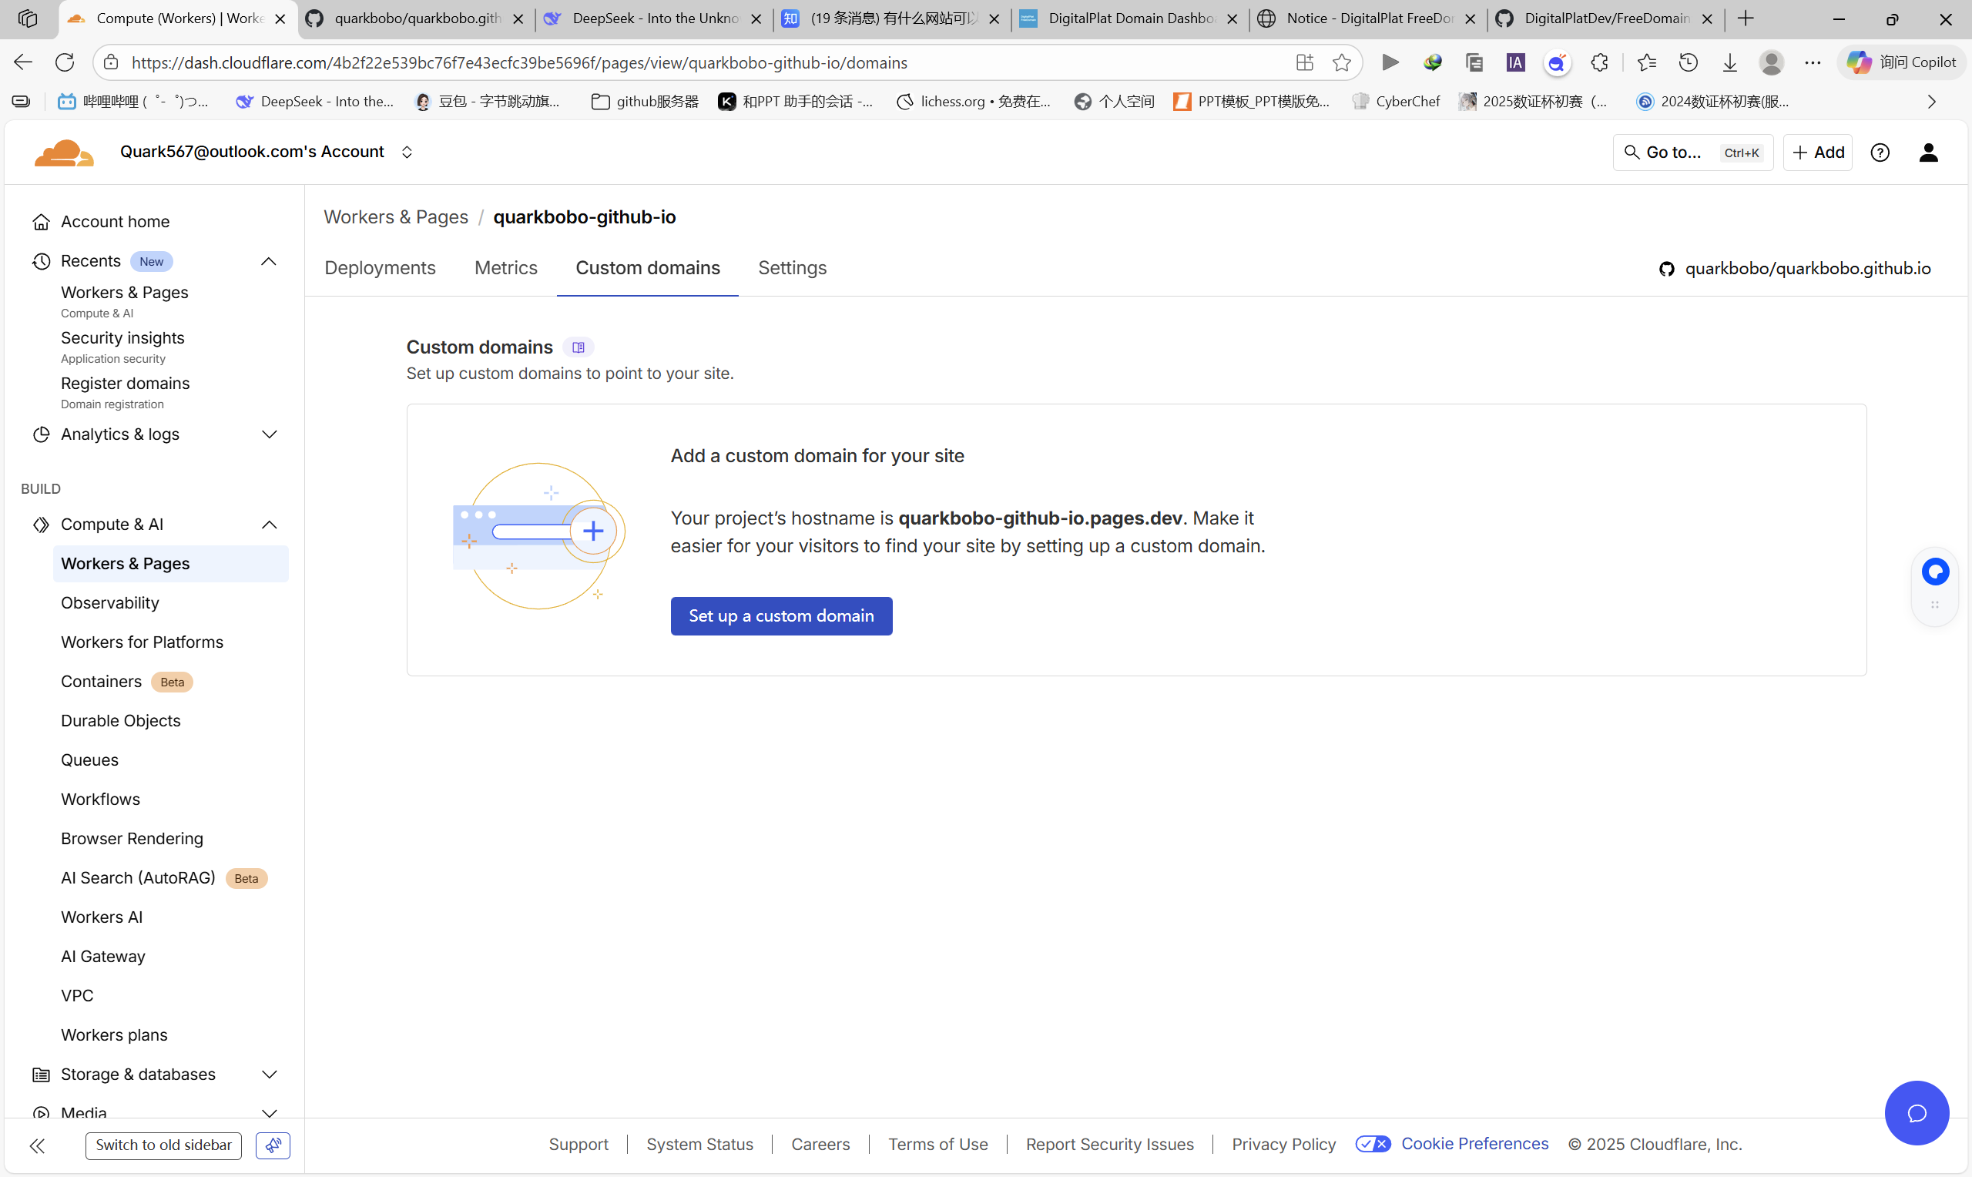This screenshot has width=1972, height=1177.
Task: Switch to the Deployments tab
Action: (x=380, y=268)
